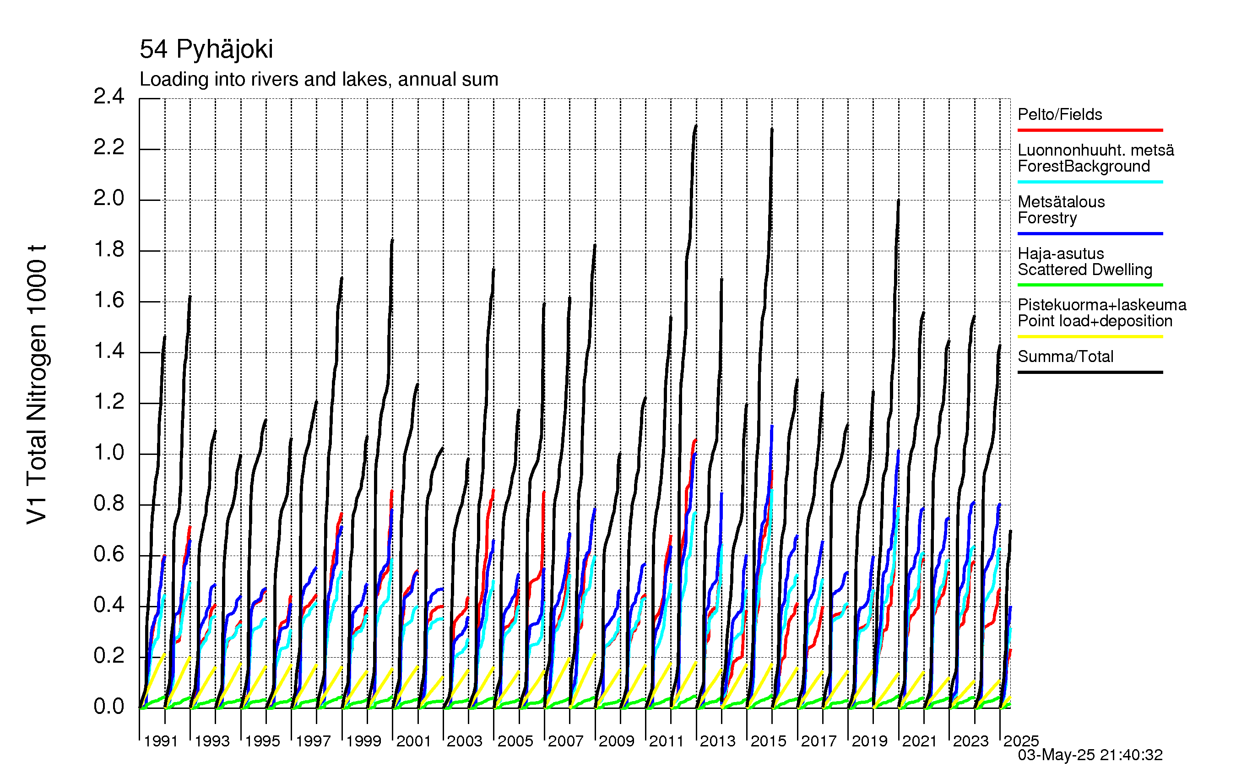Click the 'Point load+deposition' legend label
The width and height of the screenshot is (1236, 778).
coord(1095,321)
